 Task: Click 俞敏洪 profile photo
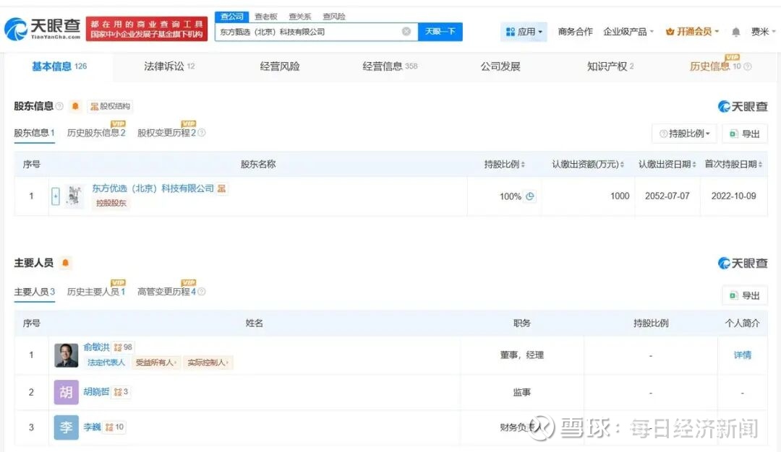(x=67, y=355)
